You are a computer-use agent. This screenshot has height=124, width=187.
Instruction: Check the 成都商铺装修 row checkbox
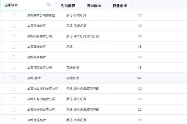(13, 26)
